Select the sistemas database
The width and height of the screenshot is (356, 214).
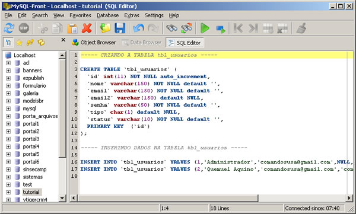[x=33, y=177]
